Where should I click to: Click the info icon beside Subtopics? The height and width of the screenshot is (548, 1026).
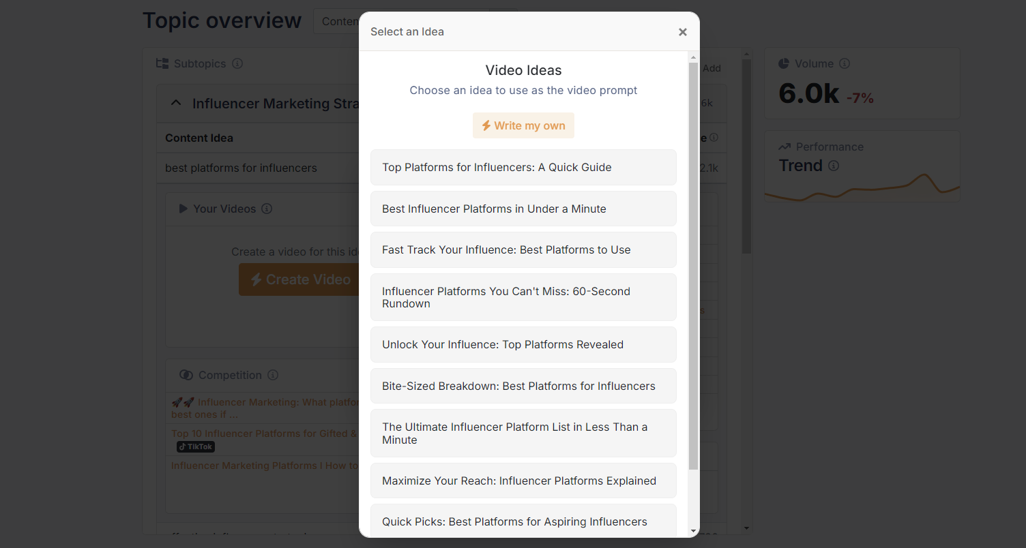pyautogui.click(x=237, y=63)
